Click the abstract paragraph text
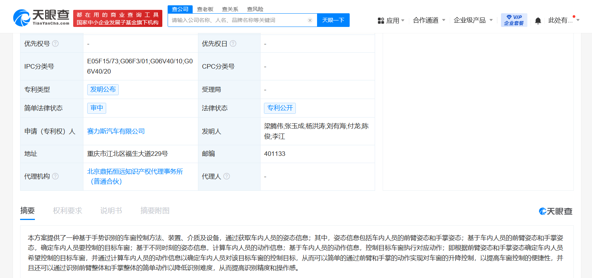Image resolution: width=592 pixels, height=278 pixels. pyautogui.click(x=295, y=253)
